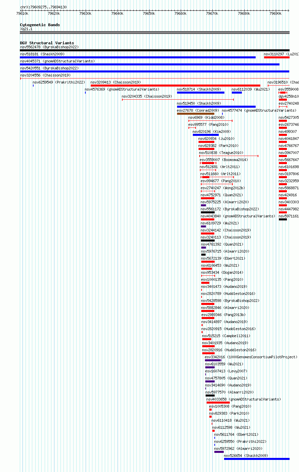The height and width of the screenshot is (472, 299).
Task: Open nsv519450 (Shaikh2009) label
Action: (199, 103)
